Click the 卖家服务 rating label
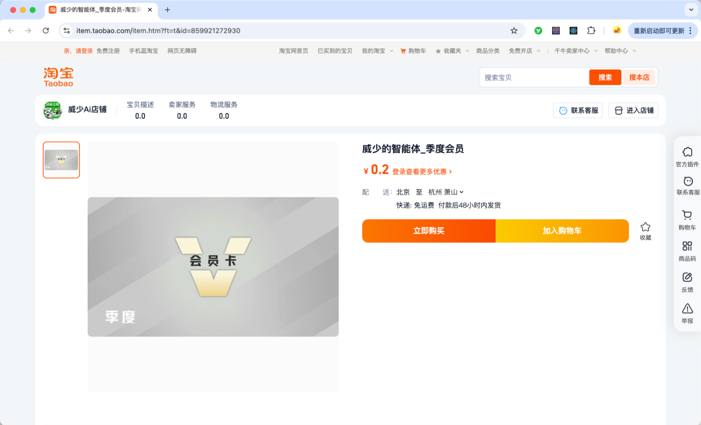 [x=182, y=104]
